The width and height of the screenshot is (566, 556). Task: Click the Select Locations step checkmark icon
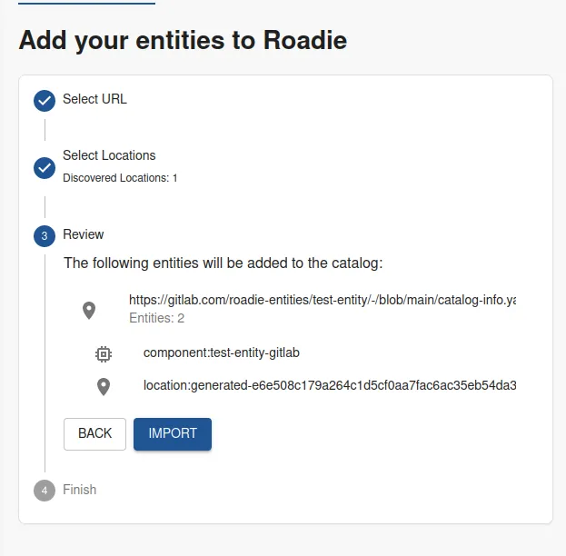45,168
